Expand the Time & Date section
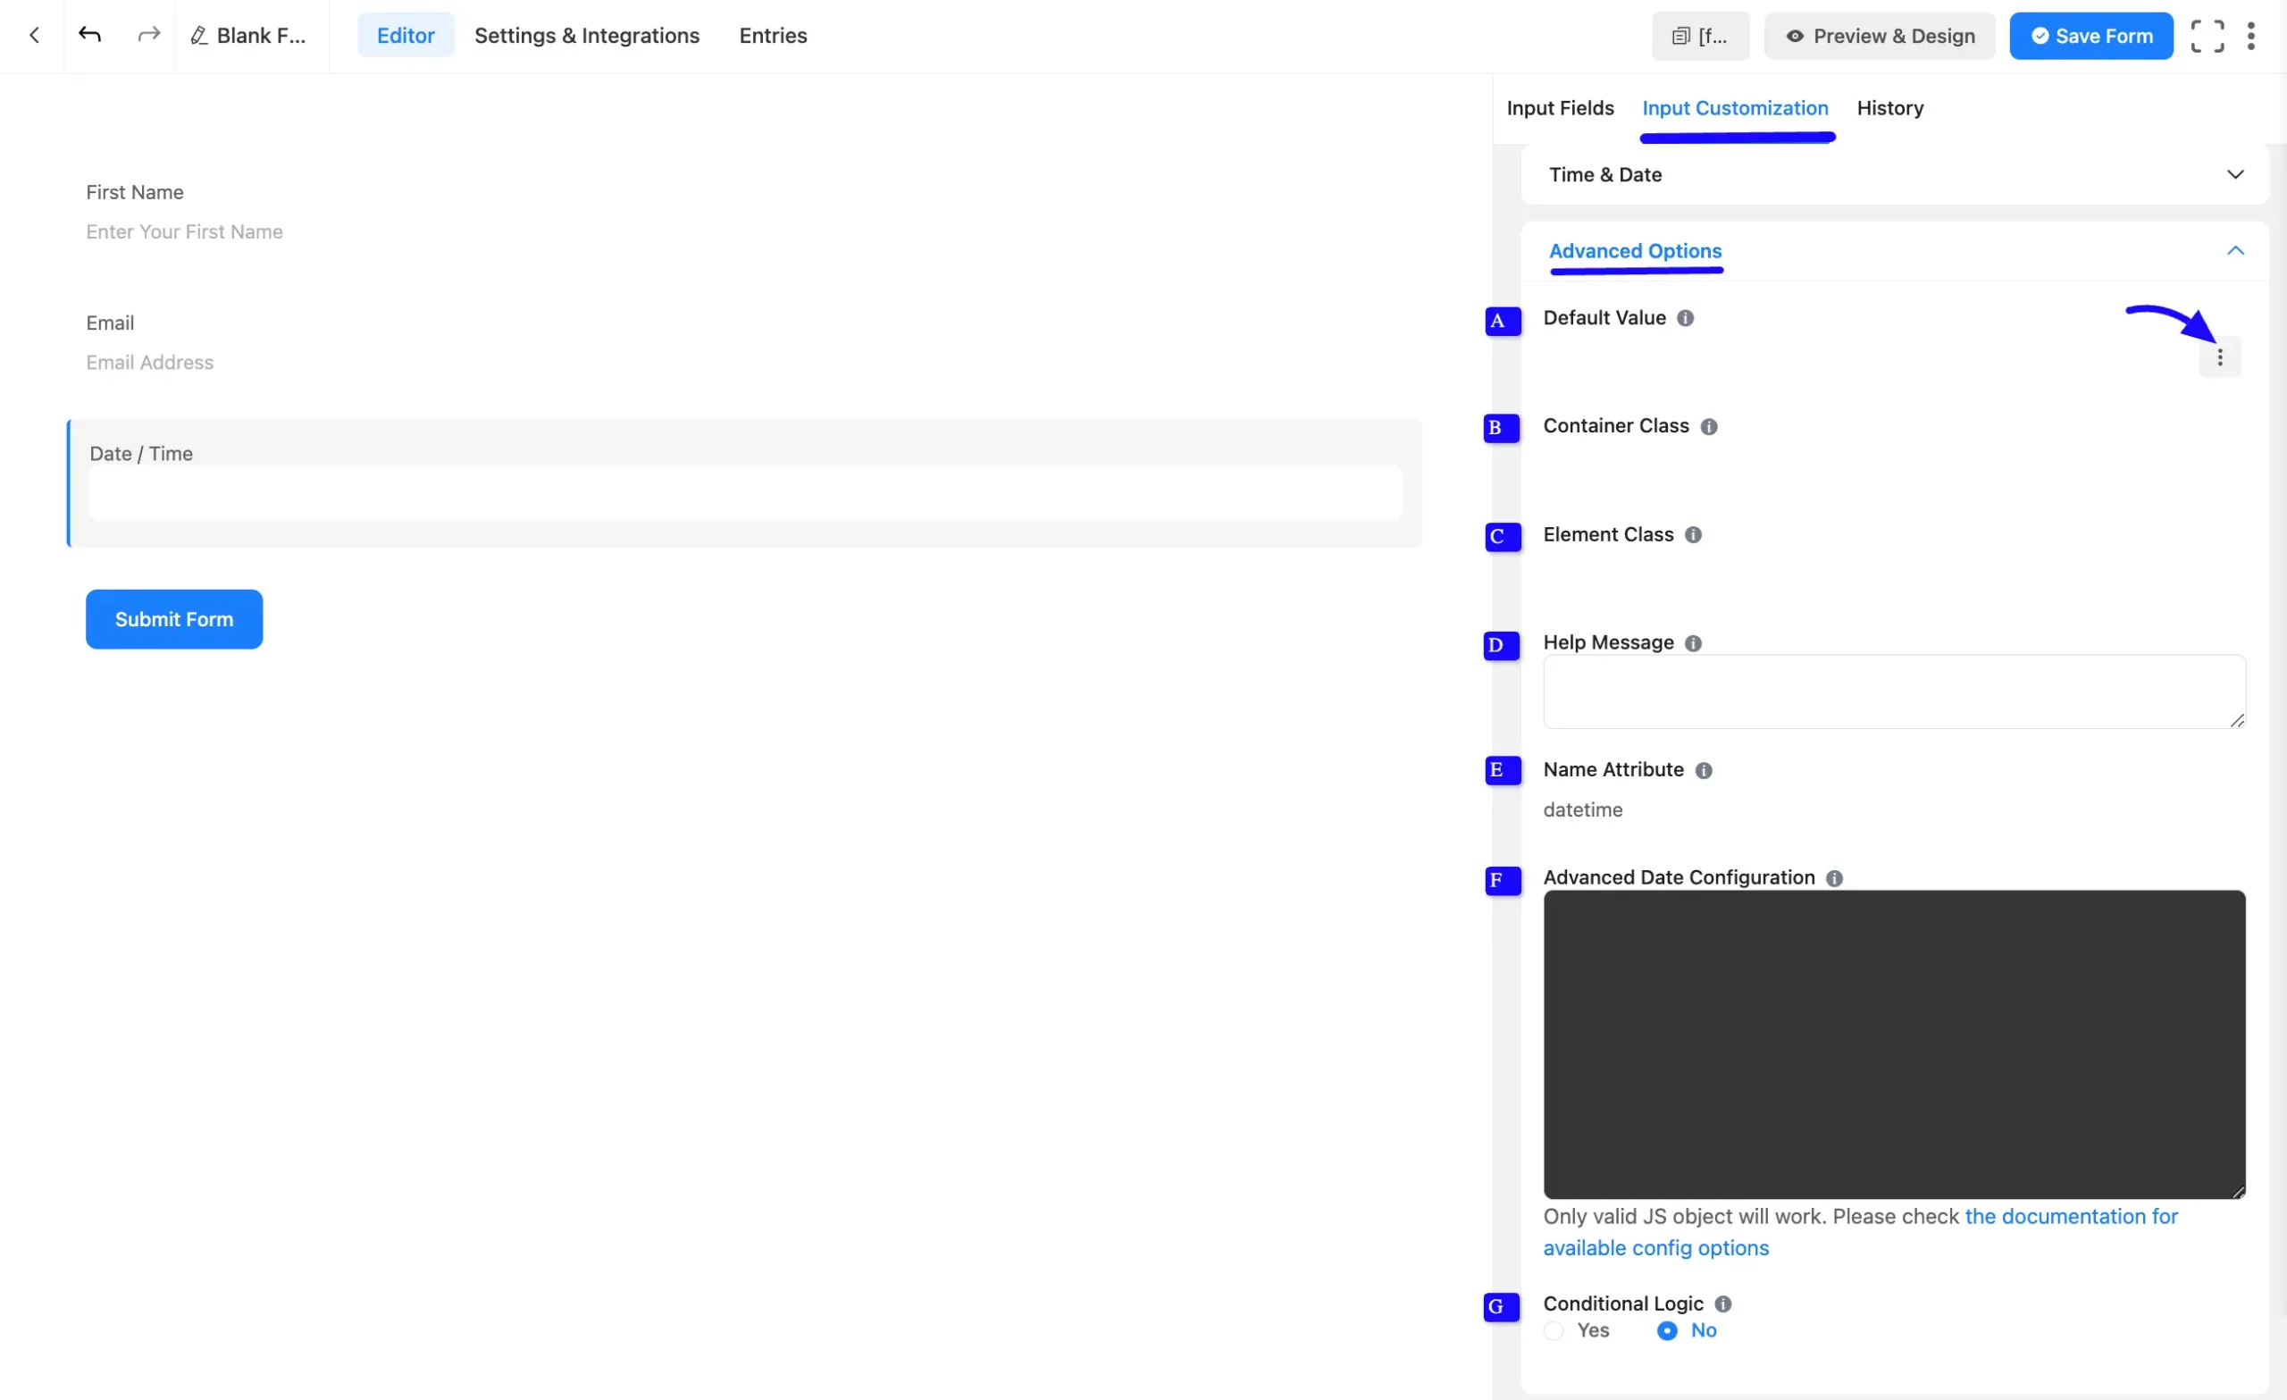The image size is (2287, 1400). coord(1893,174)
